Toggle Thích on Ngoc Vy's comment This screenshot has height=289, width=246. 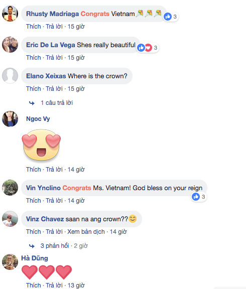click(x=33, y=170)
